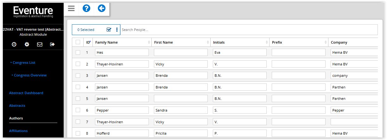Screen dimensions: 387x140
Task: Click the blue back arrow icon
Action: coord(102,9)
